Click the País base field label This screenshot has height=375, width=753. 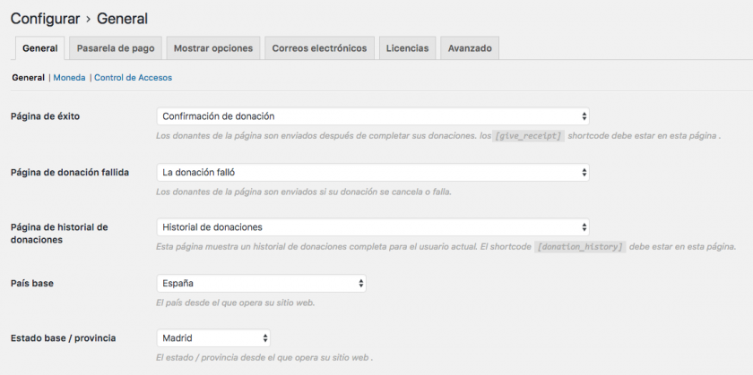(x=34, y=283)
